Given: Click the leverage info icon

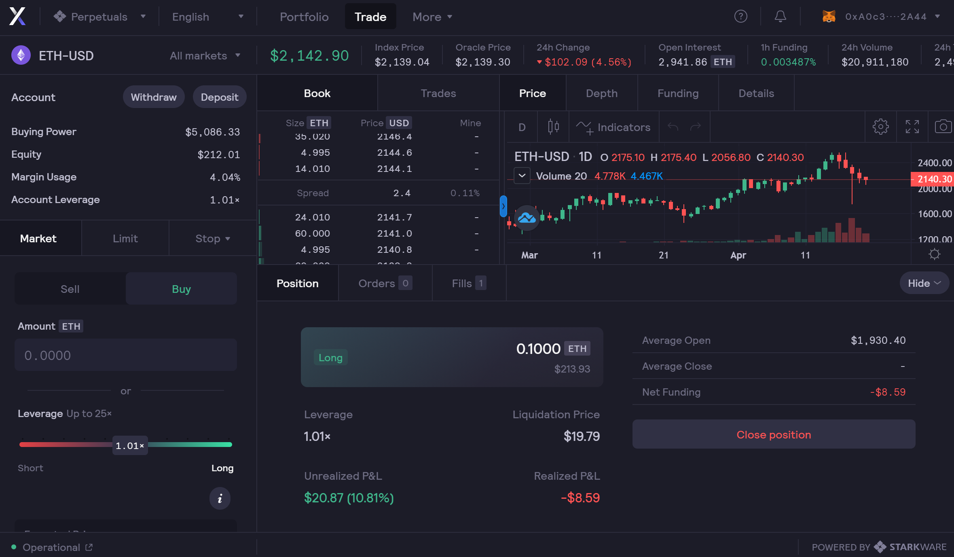Looking at the screenshot, I should pyautogui.click(x=220, y=498).
